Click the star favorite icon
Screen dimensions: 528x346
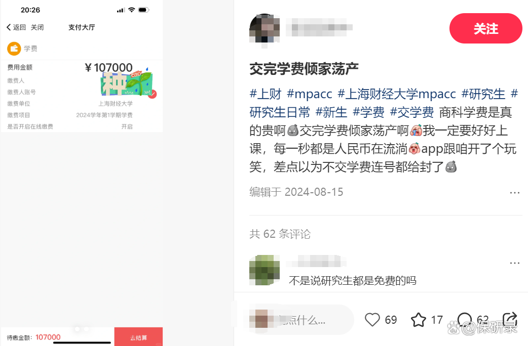[419, 320]
